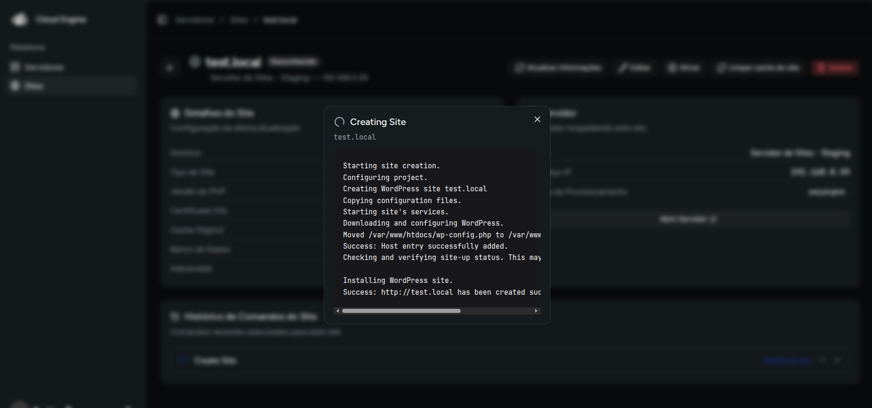Click the loading spinner beside Creating Site
The width and height of the screenshot is (872, 408).
click(x=339, y=122)
